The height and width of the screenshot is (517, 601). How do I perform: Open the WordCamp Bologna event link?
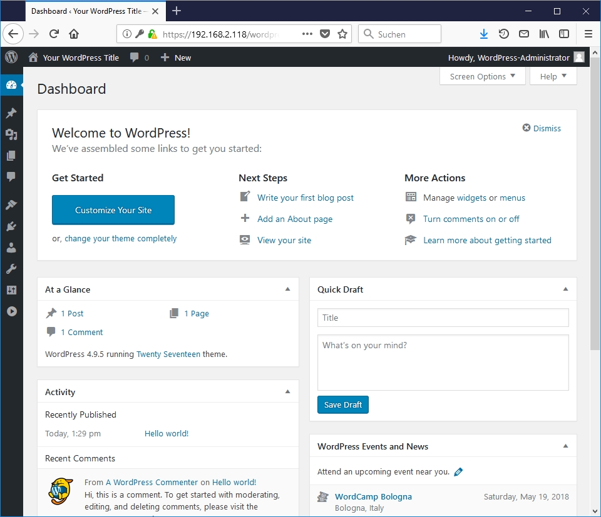coord(373,496)
